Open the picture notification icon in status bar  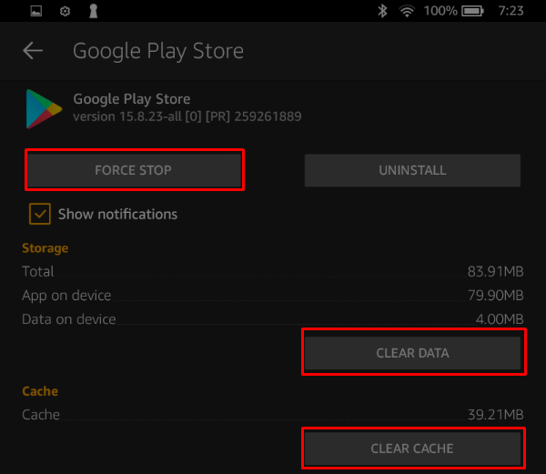pos(35,11)
